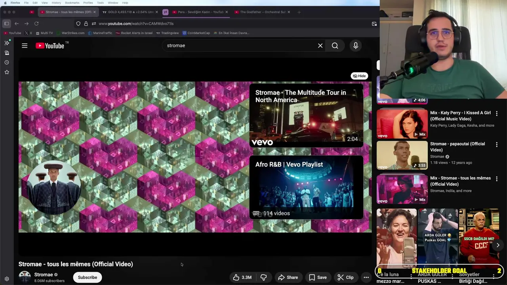Open the synced tabs sidebar icon
This screenshot has height=285, width=507.
7,53
